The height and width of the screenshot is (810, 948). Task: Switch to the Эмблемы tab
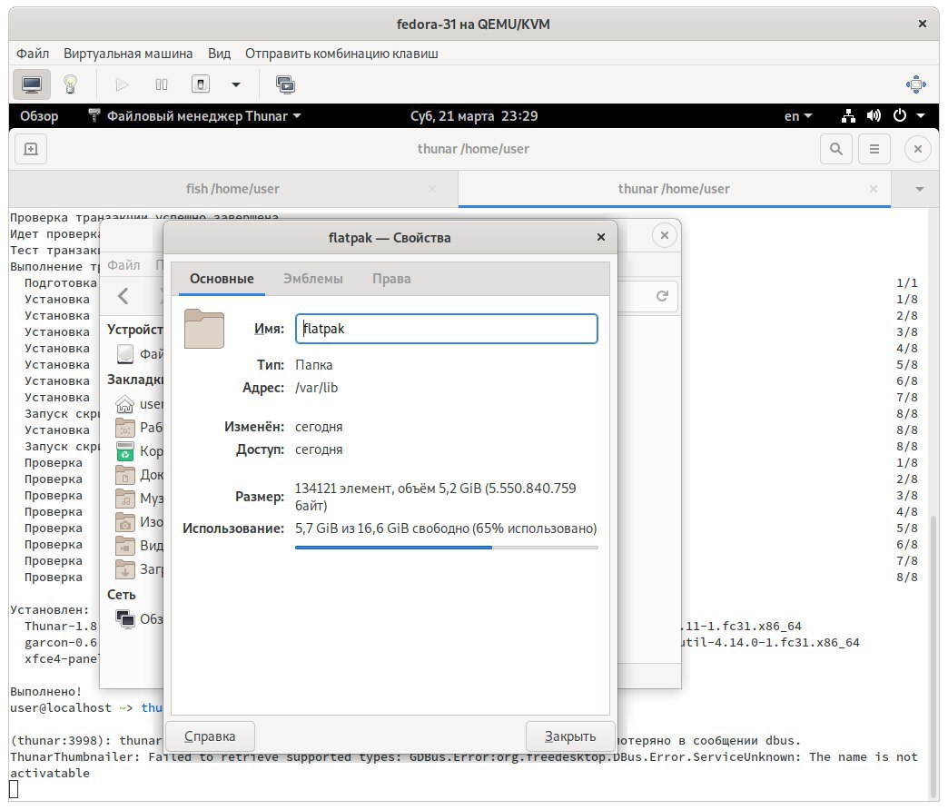(x=313, y=279)
